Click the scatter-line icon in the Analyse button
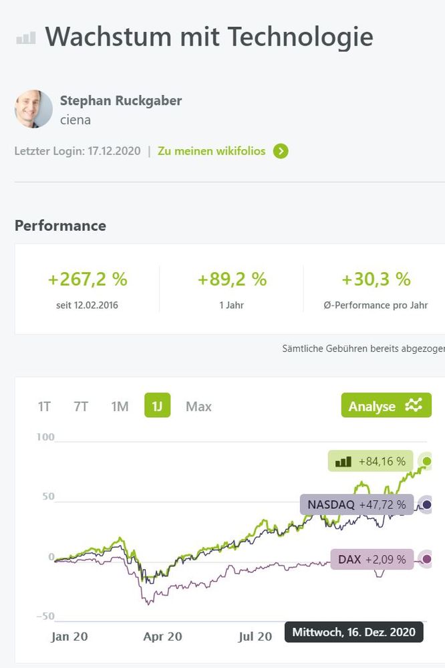Viewport: 445px width, 668px height. click(414, 405)
